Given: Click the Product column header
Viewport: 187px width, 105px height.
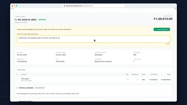Looking at the screenshot, I should click(24, 74).
